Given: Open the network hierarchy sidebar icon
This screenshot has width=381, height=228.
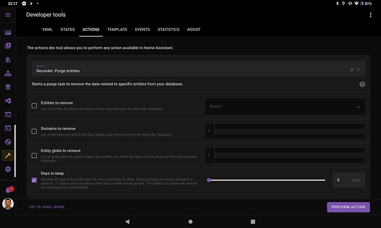Looking at the screenshot, I should coord(8,73).
